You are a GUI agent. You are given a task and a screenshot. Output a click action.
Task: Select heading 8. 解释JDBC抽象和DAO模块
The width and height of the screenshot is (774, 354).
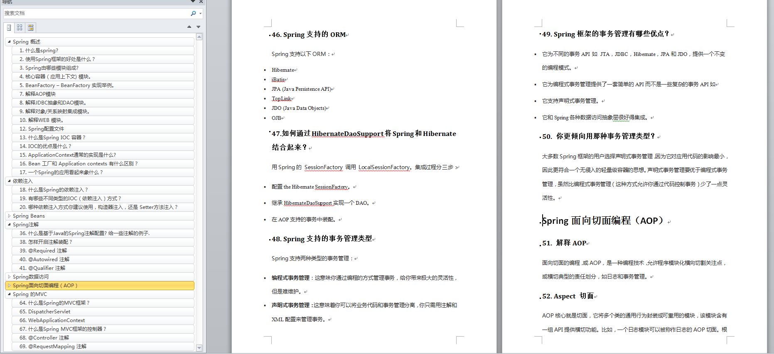pos(103,103)
